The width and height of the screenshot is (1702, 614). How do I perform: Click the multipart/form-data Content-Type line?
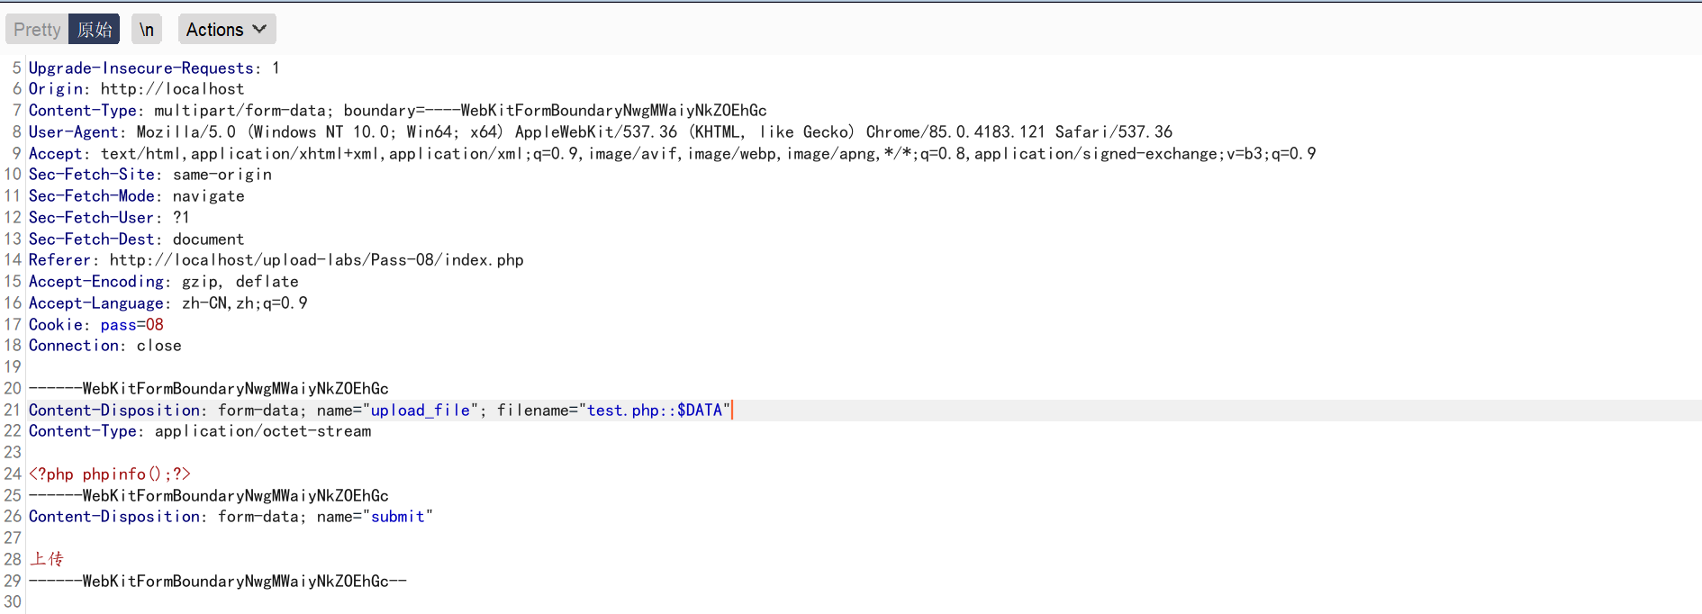(397, 111)
